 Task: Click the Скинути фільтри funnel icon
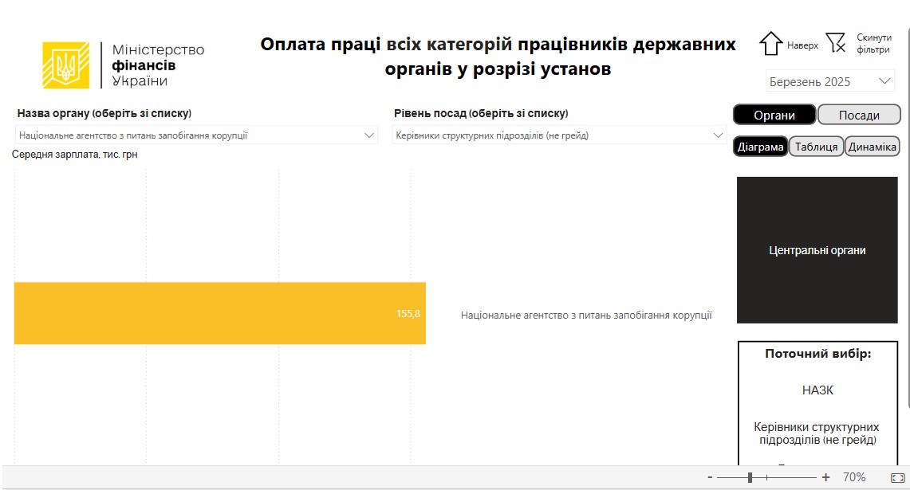pos(835,43)
